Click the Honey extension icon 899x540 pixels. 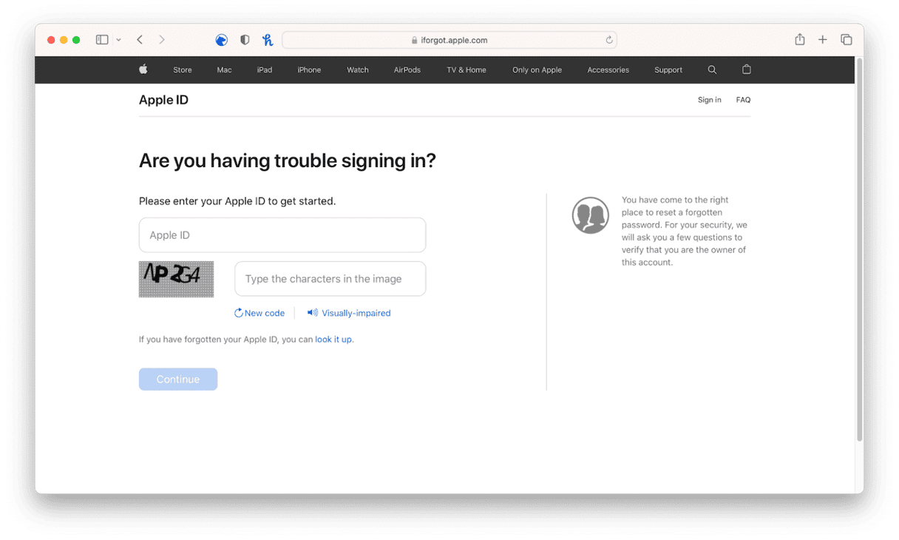(268, 40)
